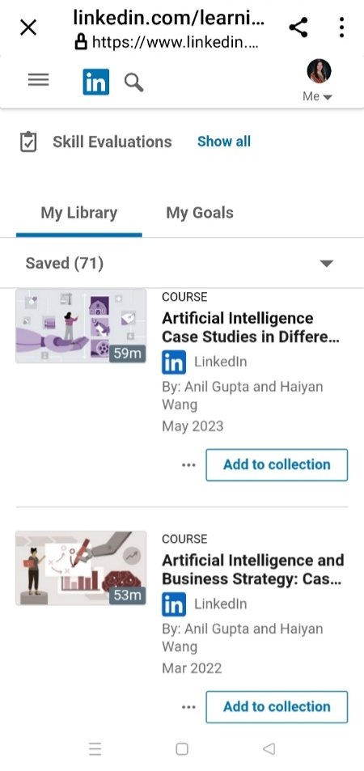
Task: Tap the Android back navigation button
Action: pyautogui.click(x=269, y=749)
